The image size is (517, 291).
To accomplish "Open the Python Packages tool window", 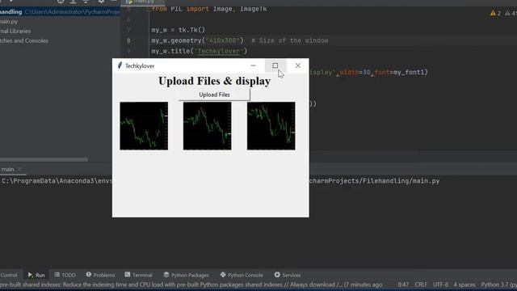I will point(187,275).
